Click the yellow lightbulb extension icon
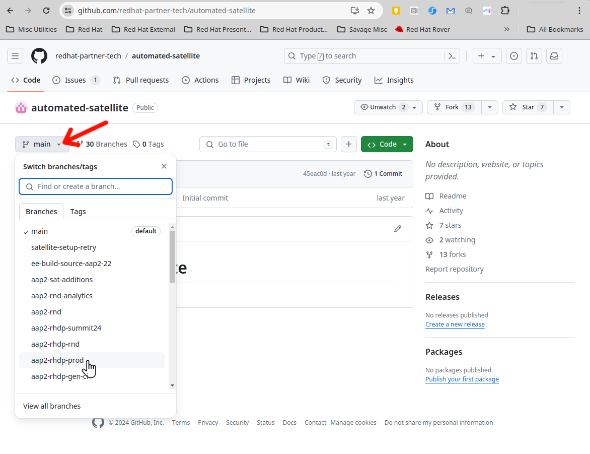Viewport: 590px width, 454px height. click(x=396, y=11)
